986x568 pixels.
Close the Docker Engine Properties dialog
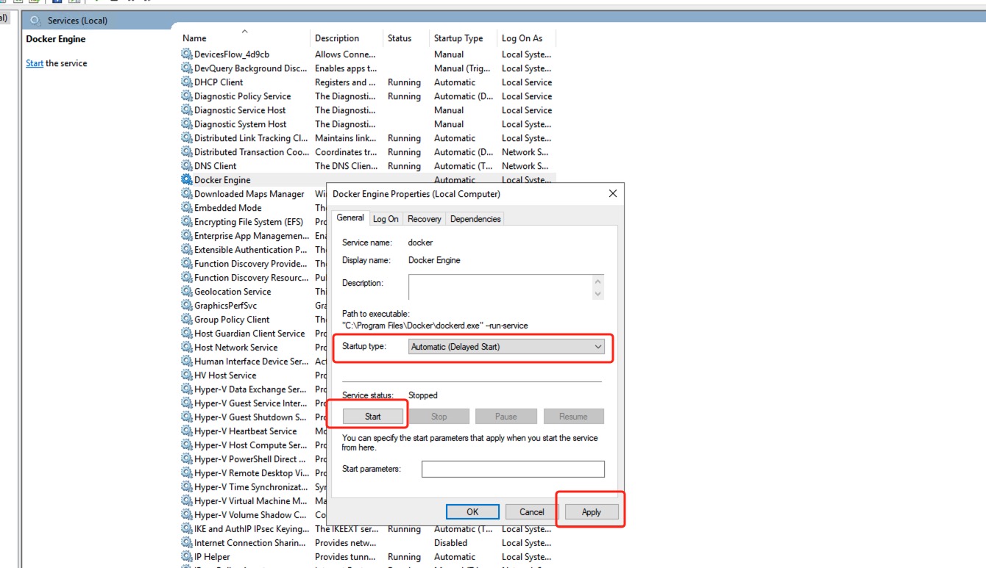tap(613, 194)
